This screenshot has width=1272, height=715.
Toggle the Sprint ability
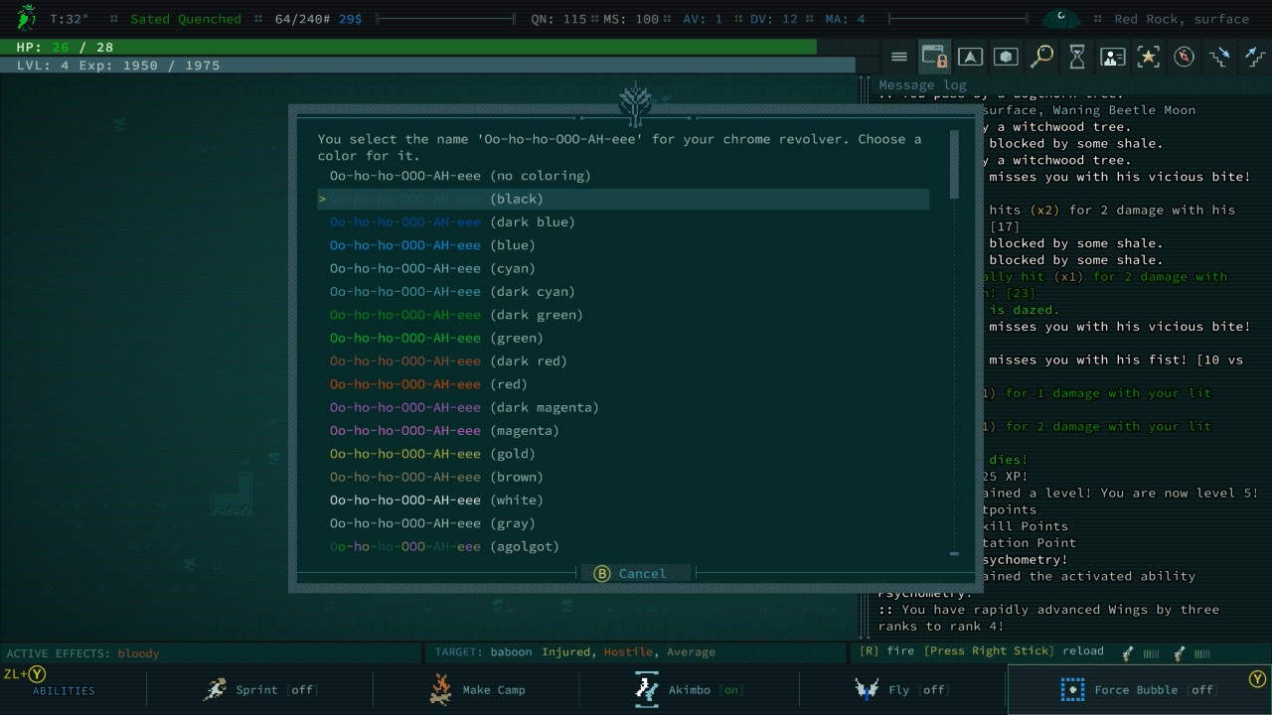(x=259, y=689)
